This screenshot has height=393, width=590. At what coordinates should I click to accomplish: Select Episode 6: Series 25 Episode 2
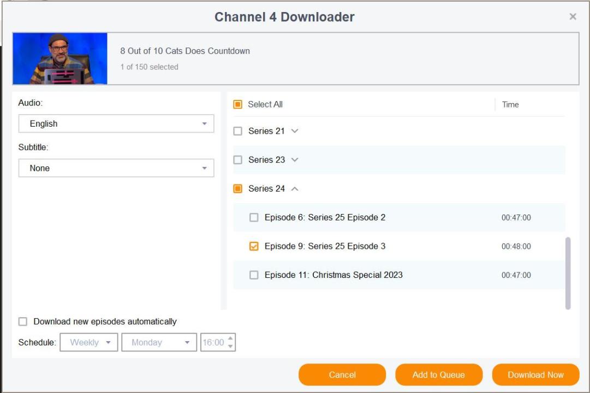coord(254,218)
